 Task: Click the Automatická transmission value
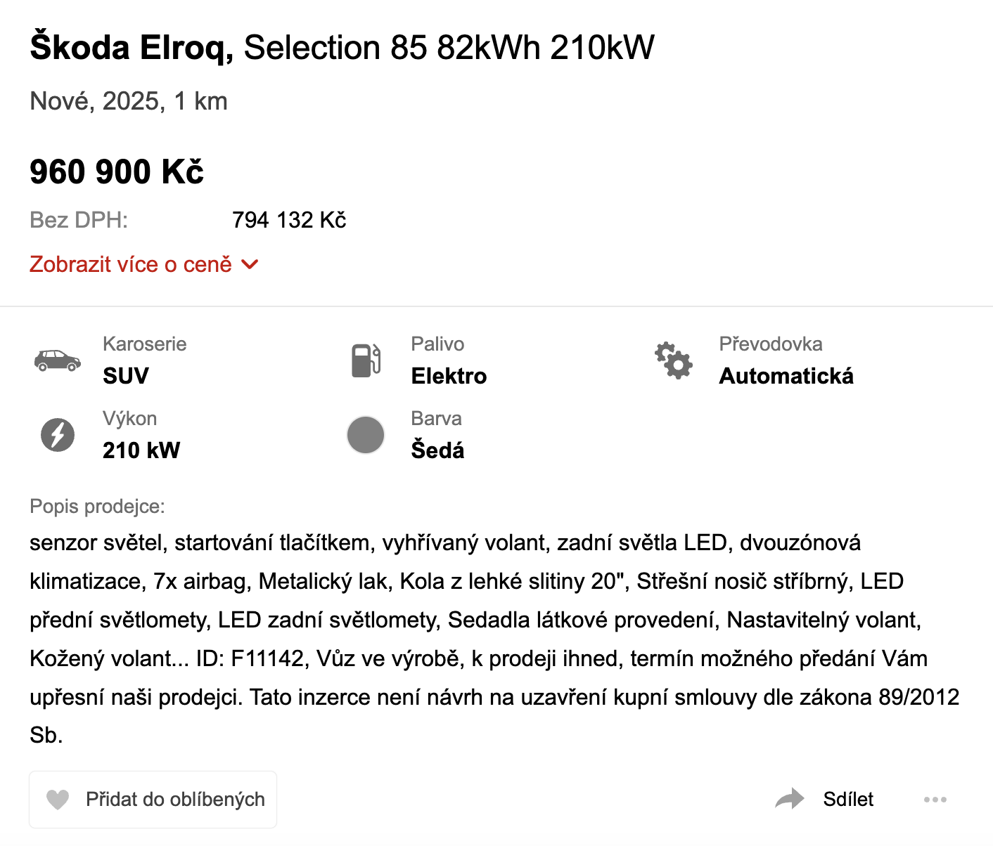point(786,376)
